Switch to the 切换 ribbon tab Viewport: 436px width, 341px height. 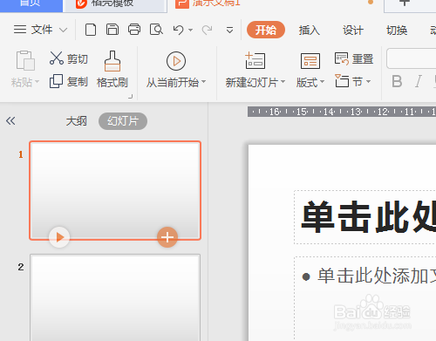click(x=397, y=30)
